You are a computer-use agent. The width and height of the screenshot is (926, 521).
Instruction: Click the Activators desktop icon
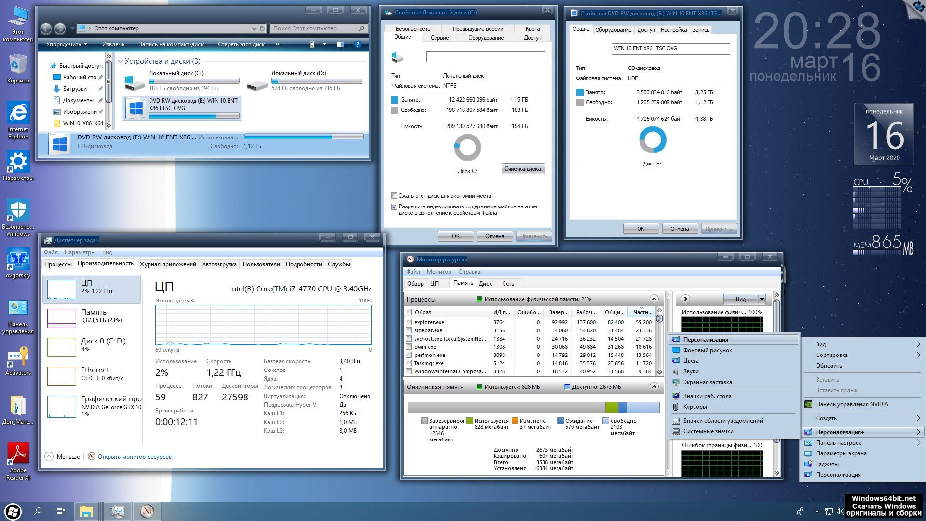(x=18, y=358)
